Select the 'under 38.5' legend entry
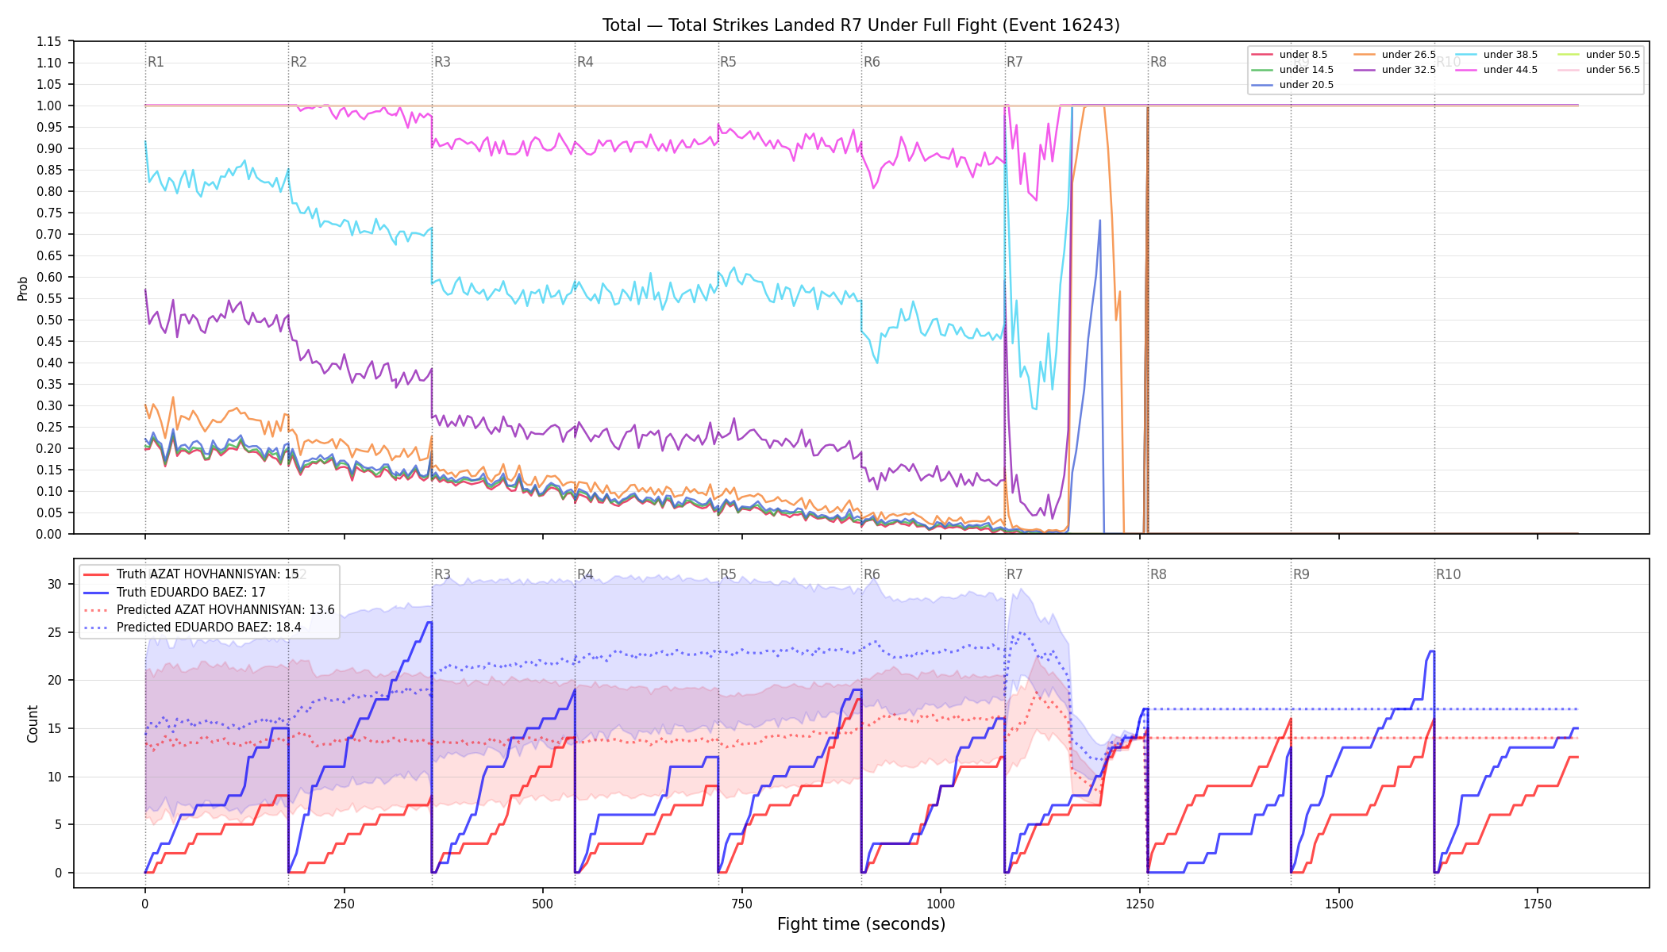The height and width of the screenshot is (952, 1667). [1496, 55]
